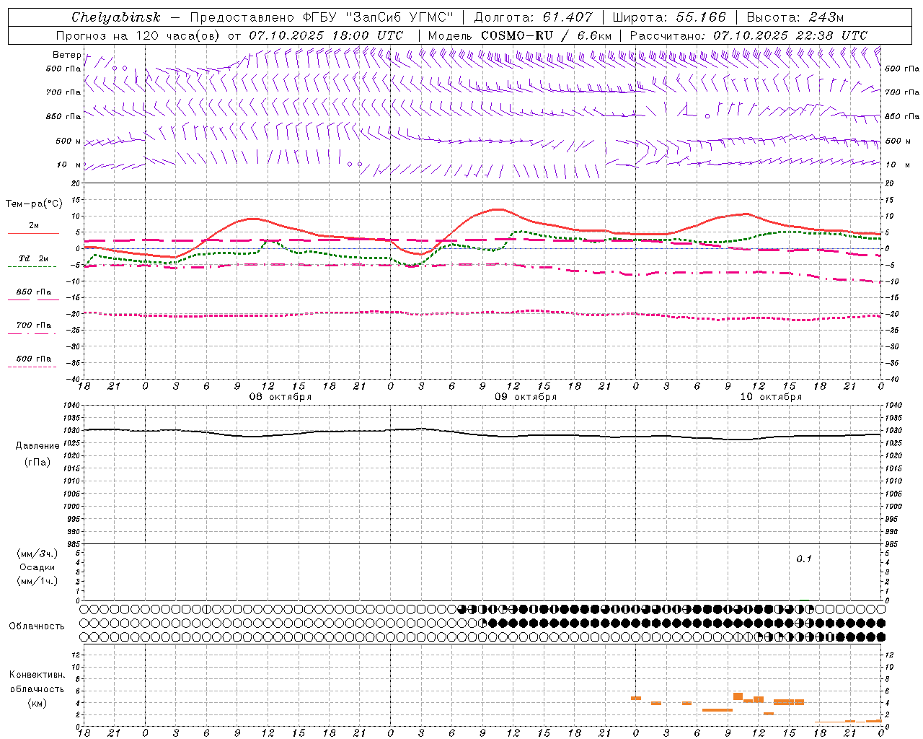Click the '08 октября' date label
This screenshot has height=739, width=923.
point(281,397)
